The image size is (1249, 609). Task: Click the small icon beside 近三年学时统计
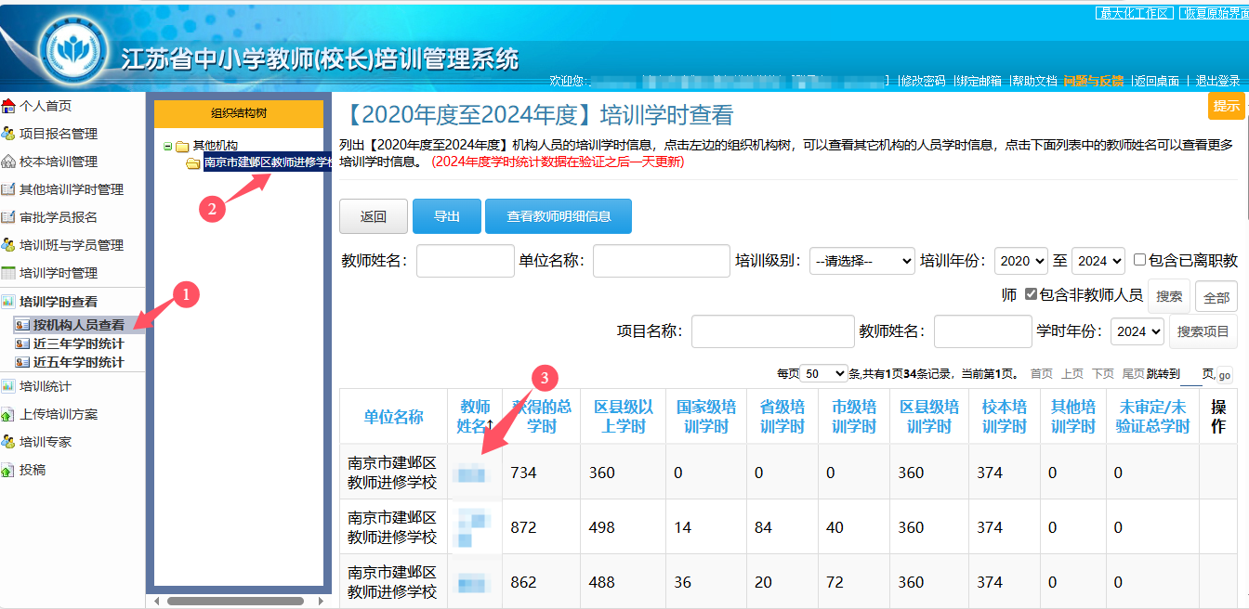click(23, 343)
